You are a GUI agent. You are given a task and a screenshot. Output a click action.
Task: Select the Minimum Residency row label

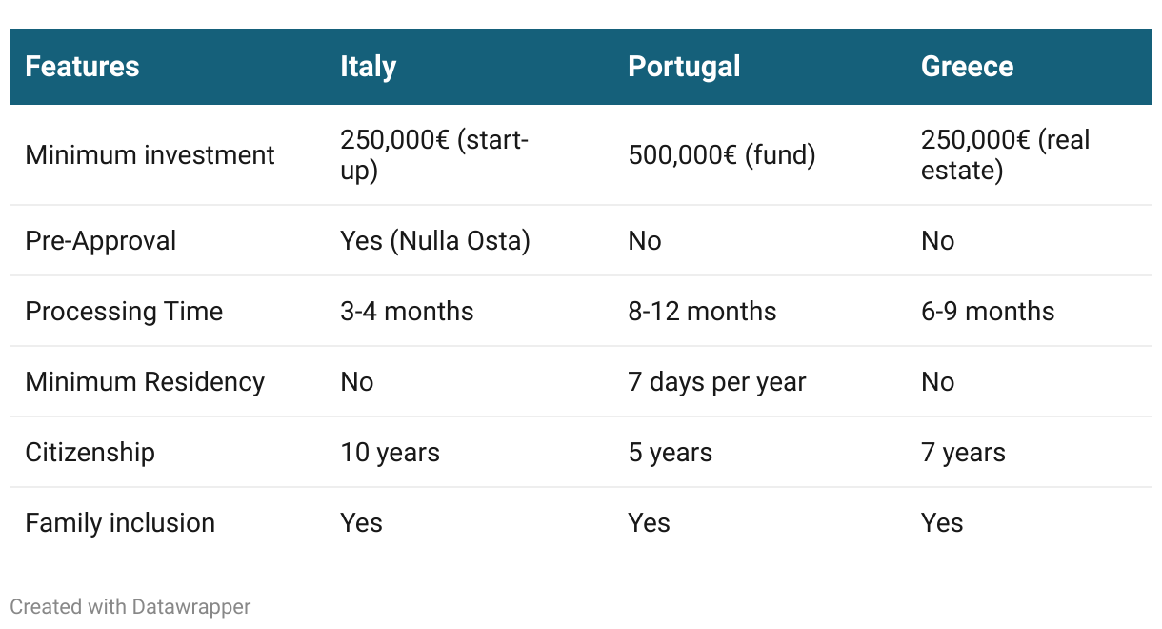click(145, 382)
